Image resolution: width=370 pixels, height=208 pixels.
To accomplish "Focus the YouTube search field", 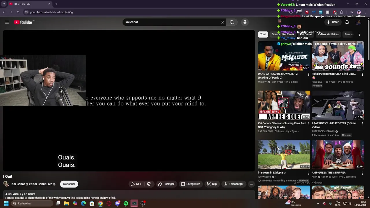I will (172, 22).
